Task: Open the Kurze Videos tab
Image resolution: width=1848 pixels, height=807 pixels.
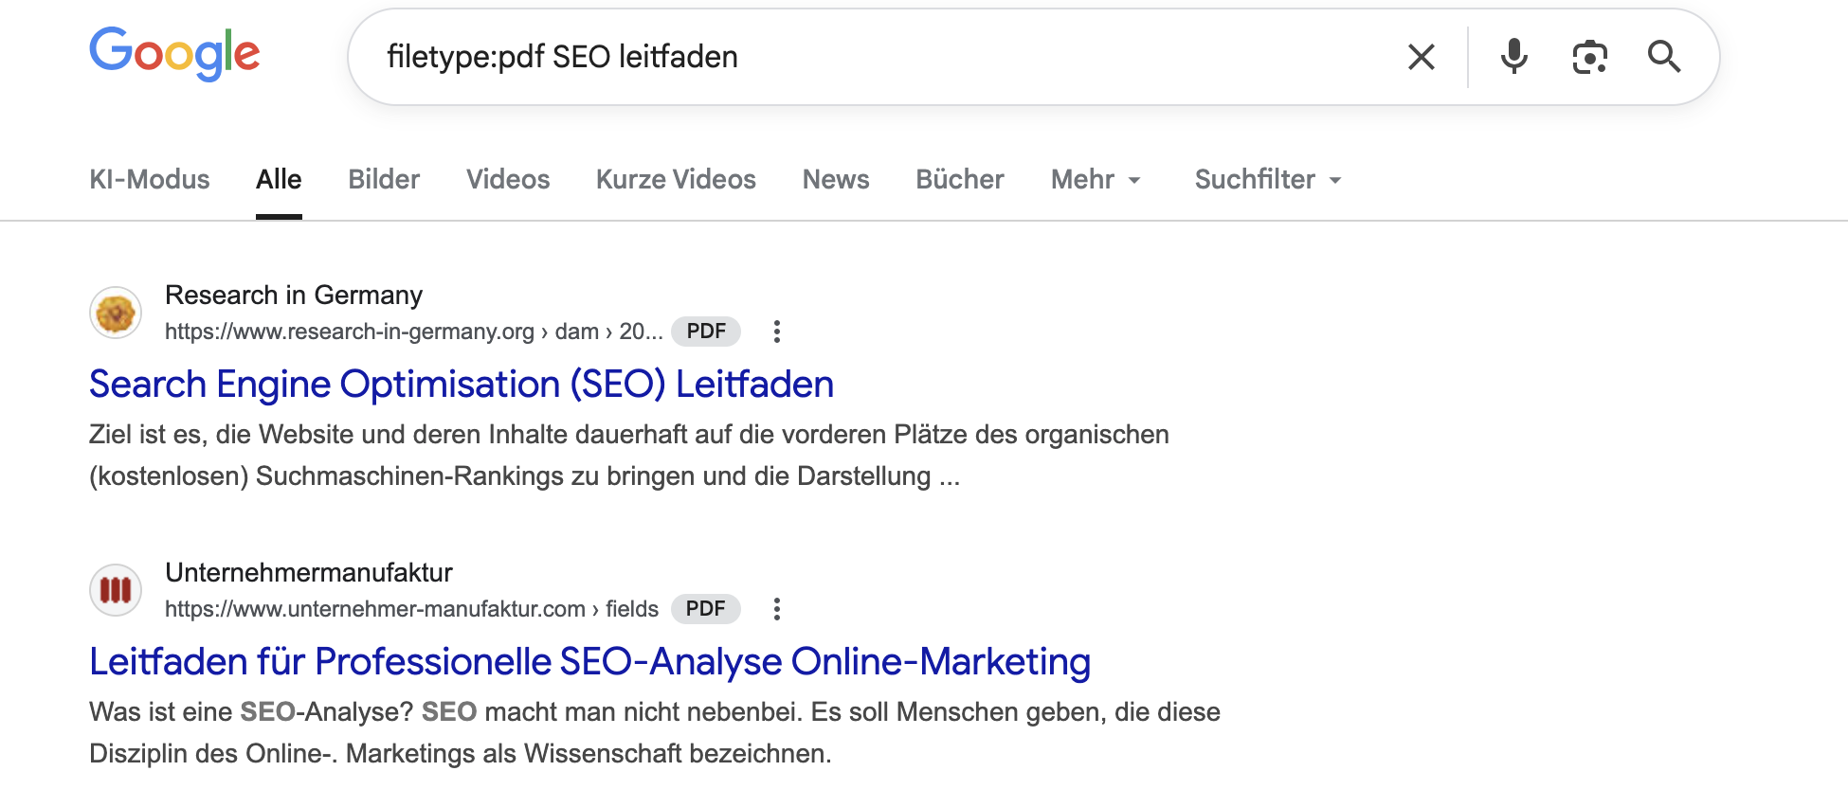Action: point(676,179)
